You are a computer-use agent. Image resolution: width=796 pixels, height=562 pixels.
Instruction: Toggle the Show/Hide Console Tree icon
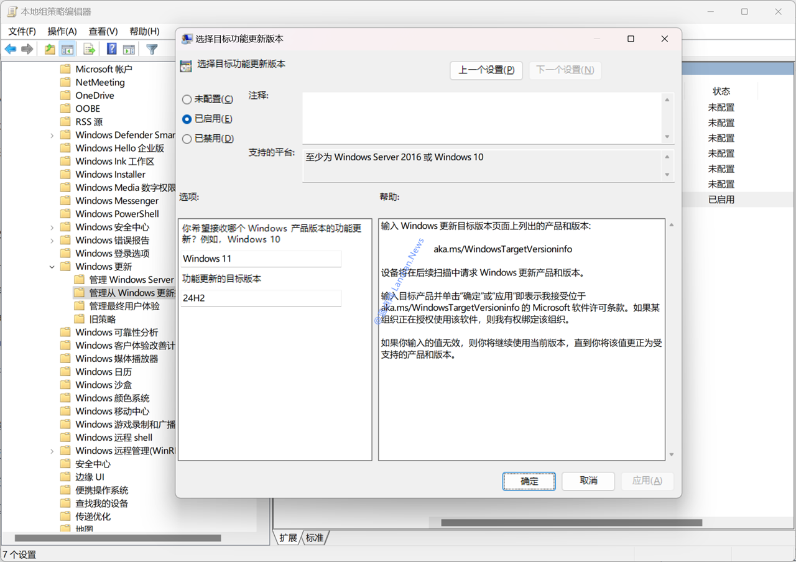68,49
